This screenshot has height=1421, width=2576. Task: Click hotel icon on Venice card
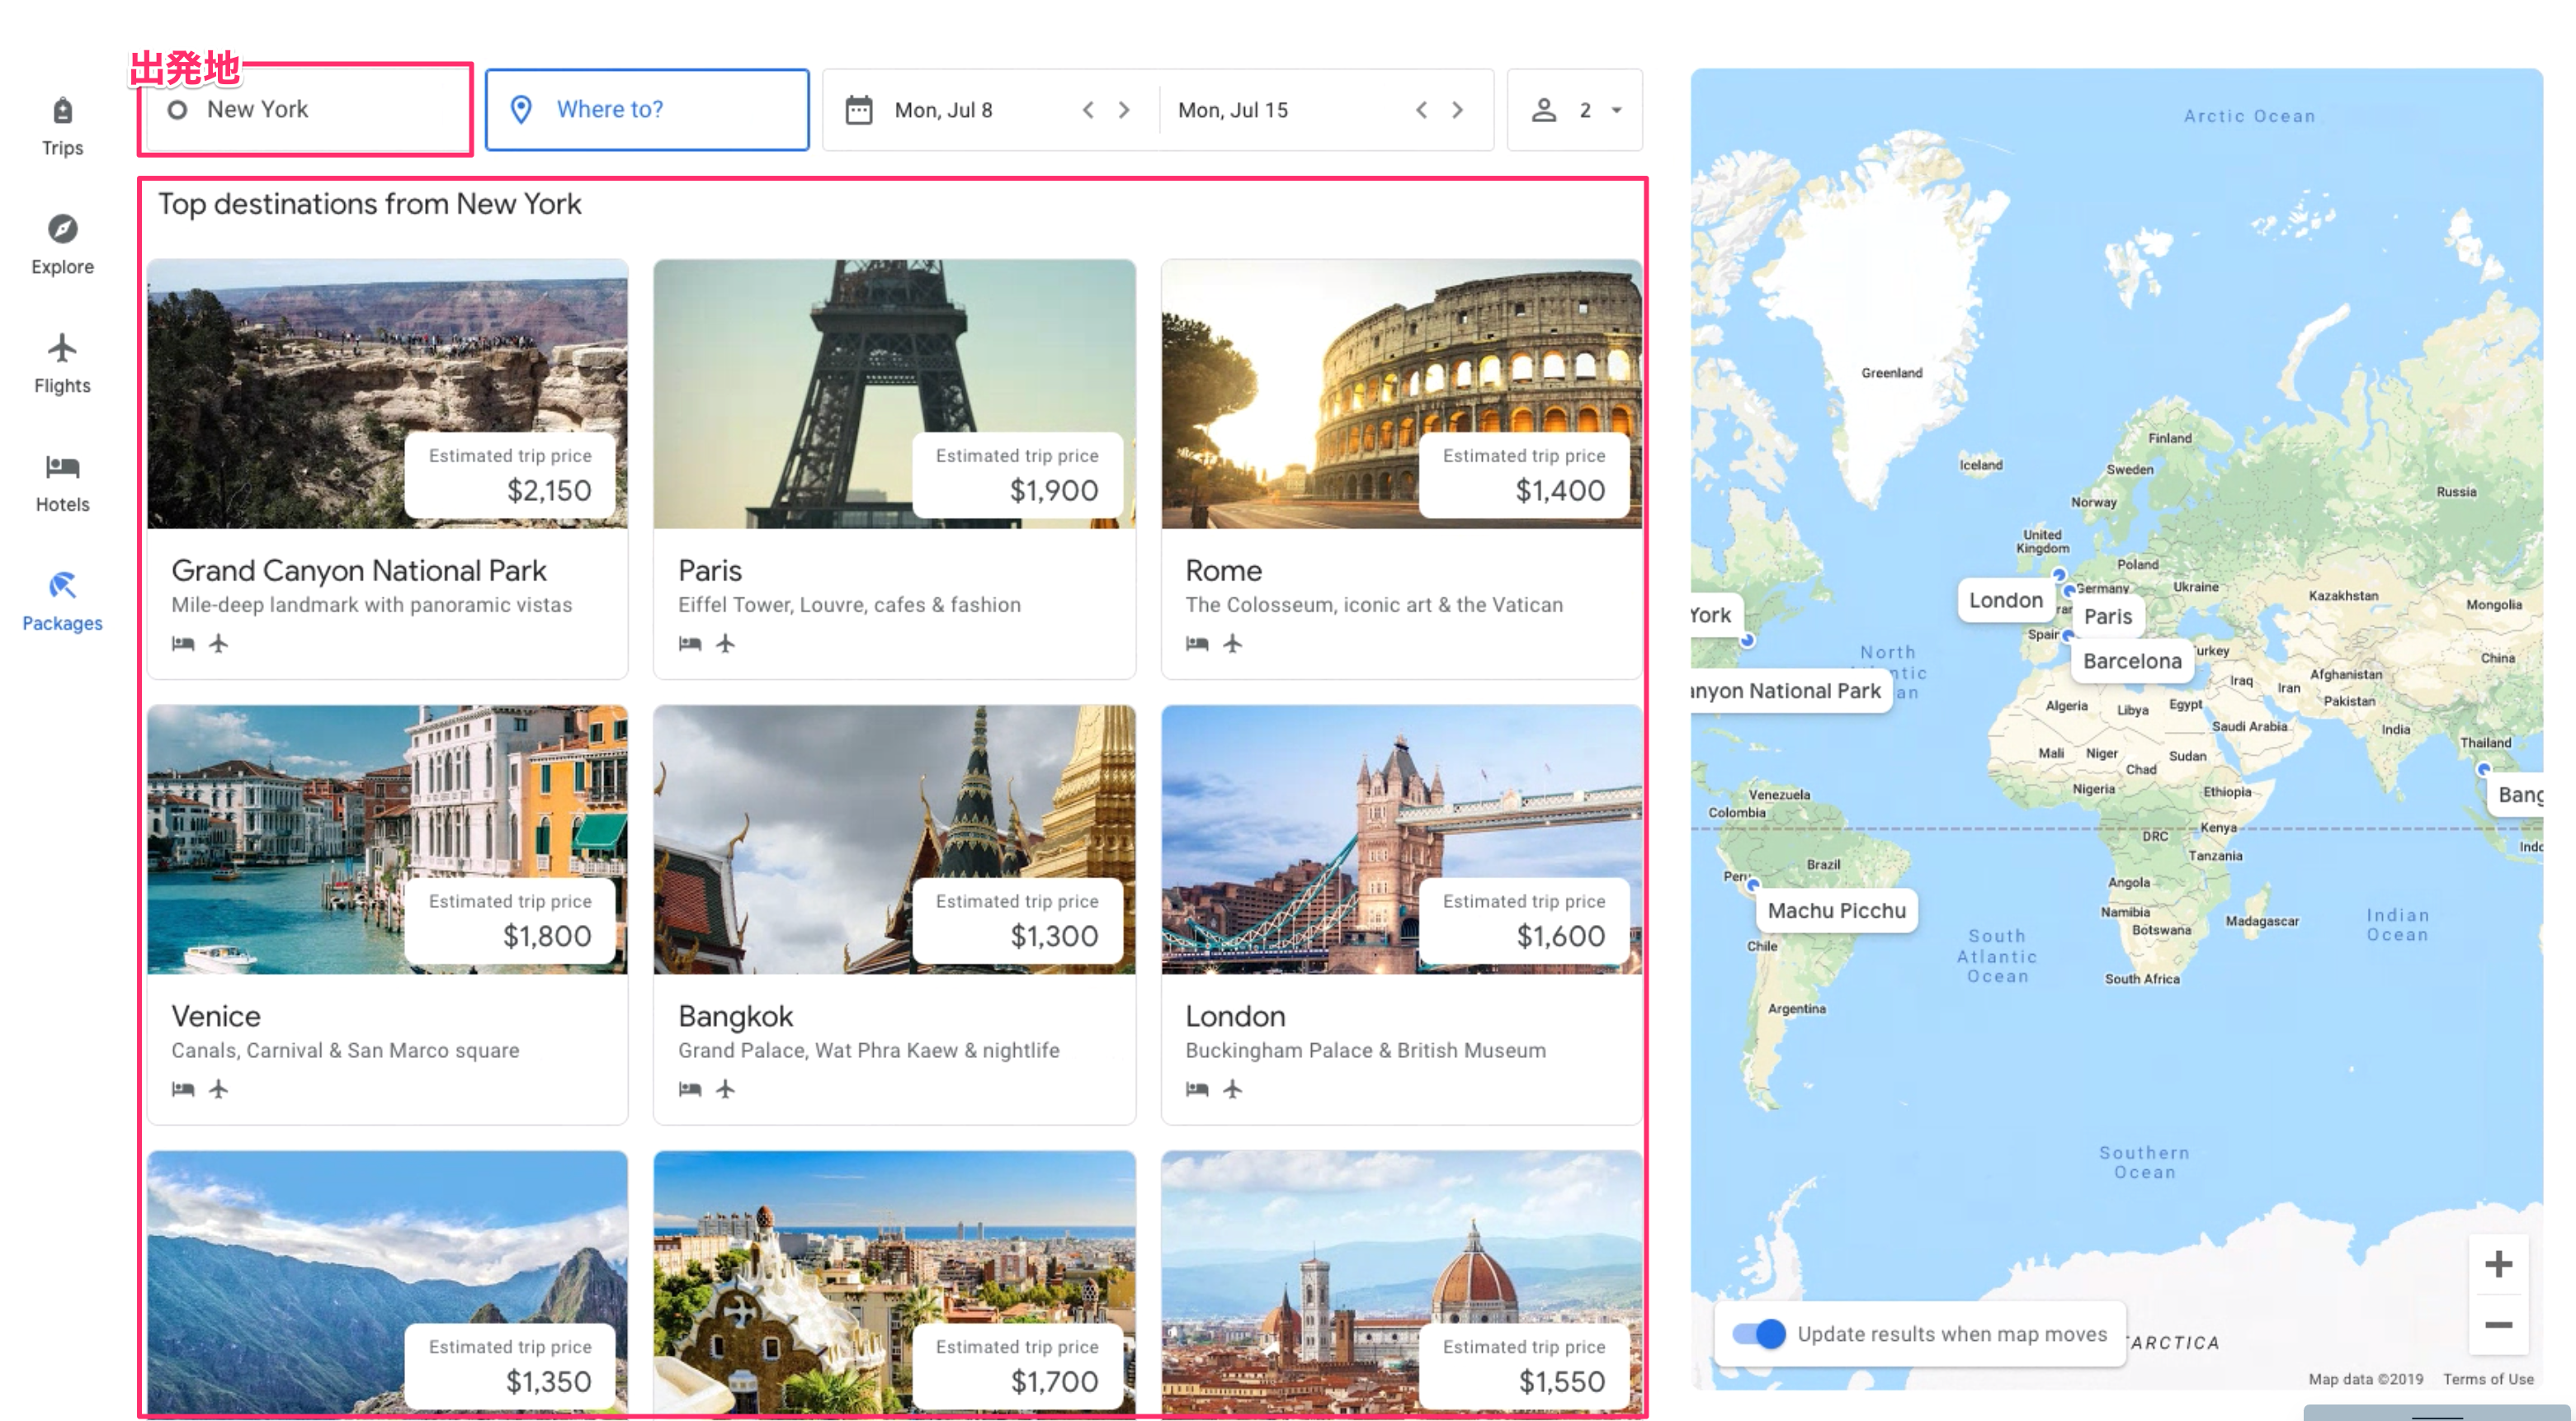click(x=183, y=1090)
